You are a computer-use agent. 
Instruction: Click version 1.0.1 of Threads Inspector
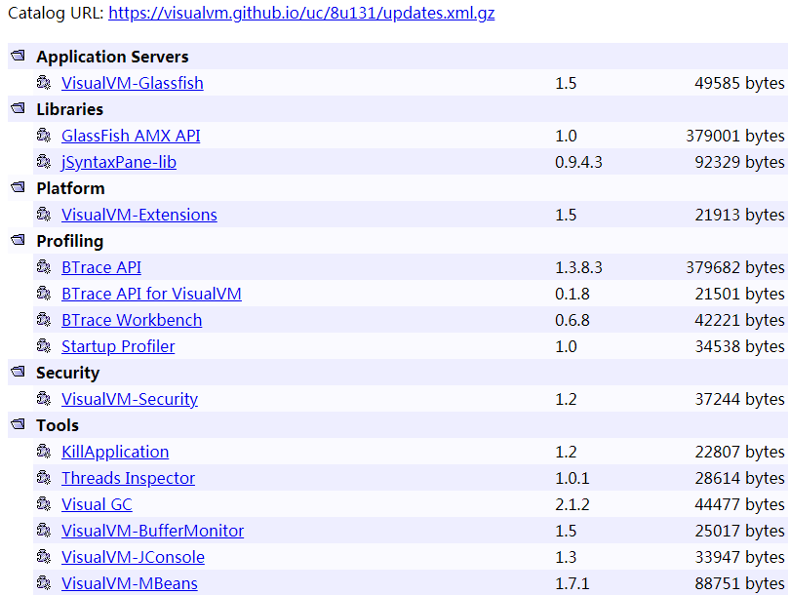(573, 478)
